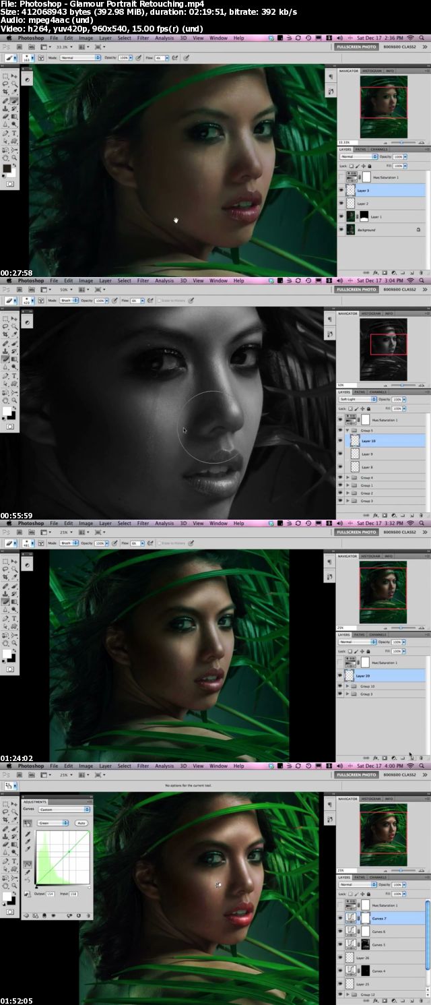Click the Layer 1 mask thumbnail
The height and width of the screenshot is (1005, 431).
coord(363,217)
